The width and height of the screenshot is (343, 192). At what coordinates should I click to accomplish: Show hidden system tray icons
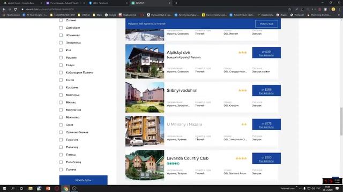300,188
